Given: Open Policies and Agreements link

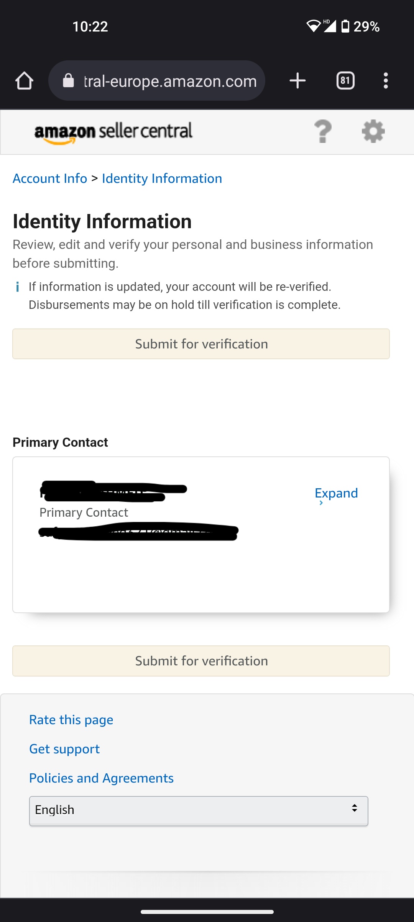Looking at the screenshot, I should (102, 778).
